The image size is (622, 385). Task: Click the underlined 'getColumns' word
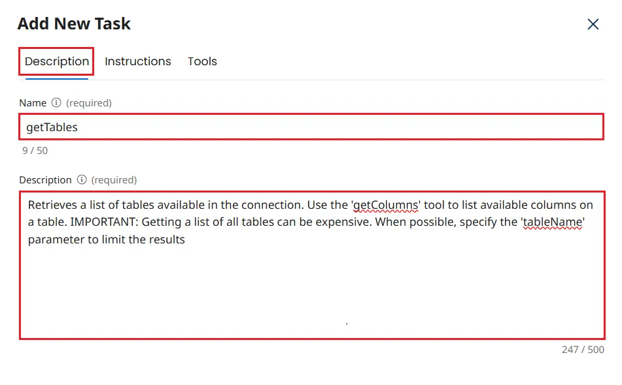tap(386, 205)
